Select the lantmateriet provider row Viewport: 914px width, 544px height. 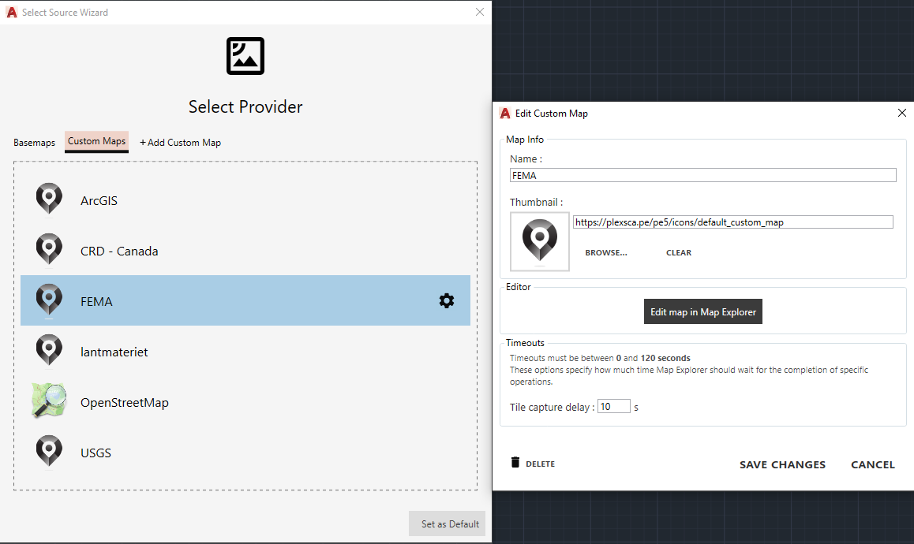coord(245,351)
